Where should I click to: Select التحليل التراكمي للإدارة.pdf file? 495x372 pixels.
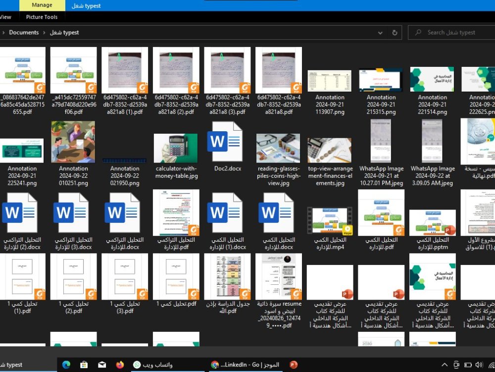pos(176,220)
